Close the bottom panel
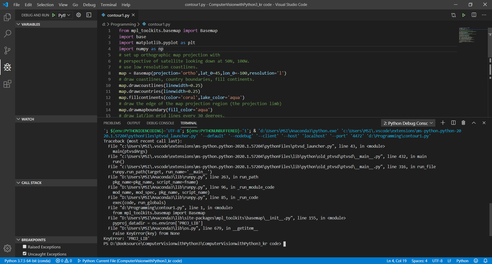 pos(484,123)
